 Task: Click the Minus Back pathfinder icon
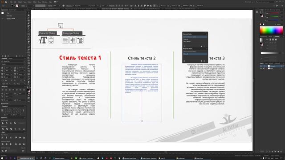coord(24,129)
